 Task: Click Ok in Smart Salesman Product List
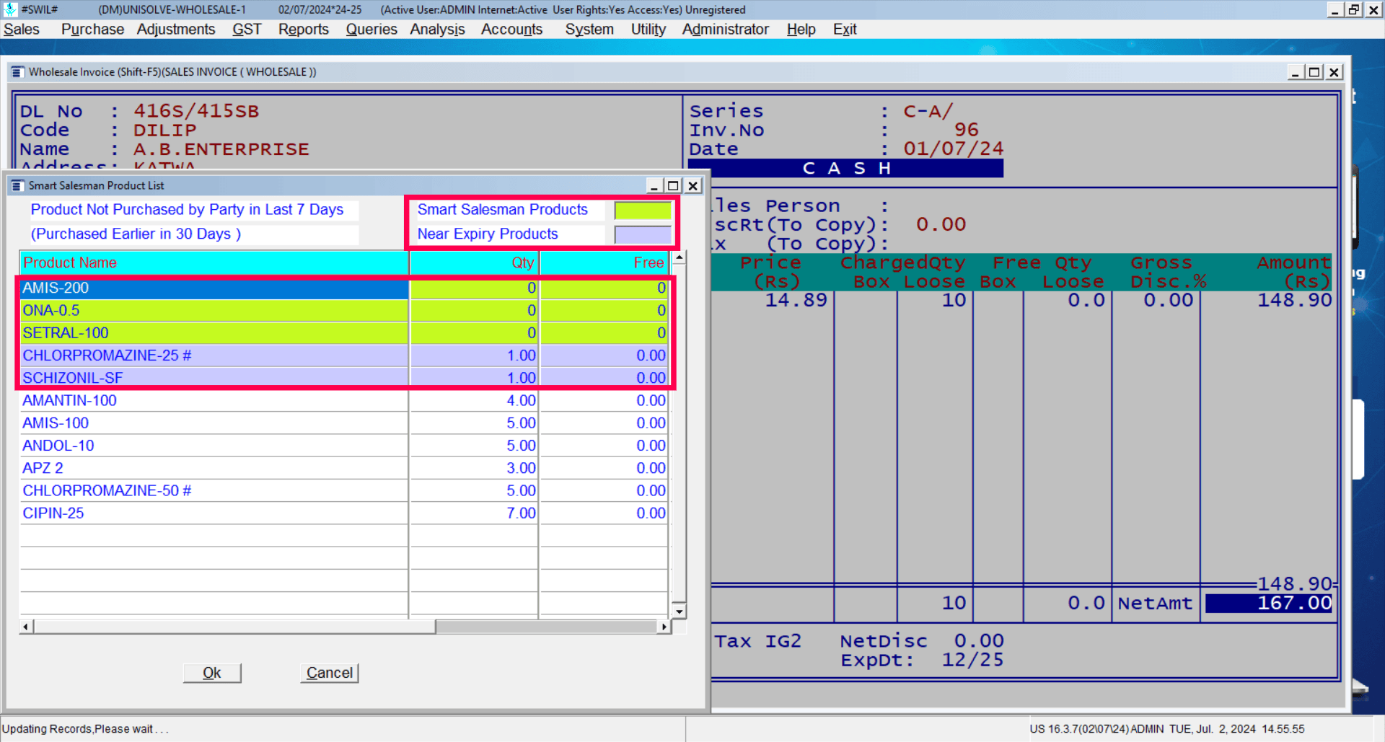tap(212, 673)
